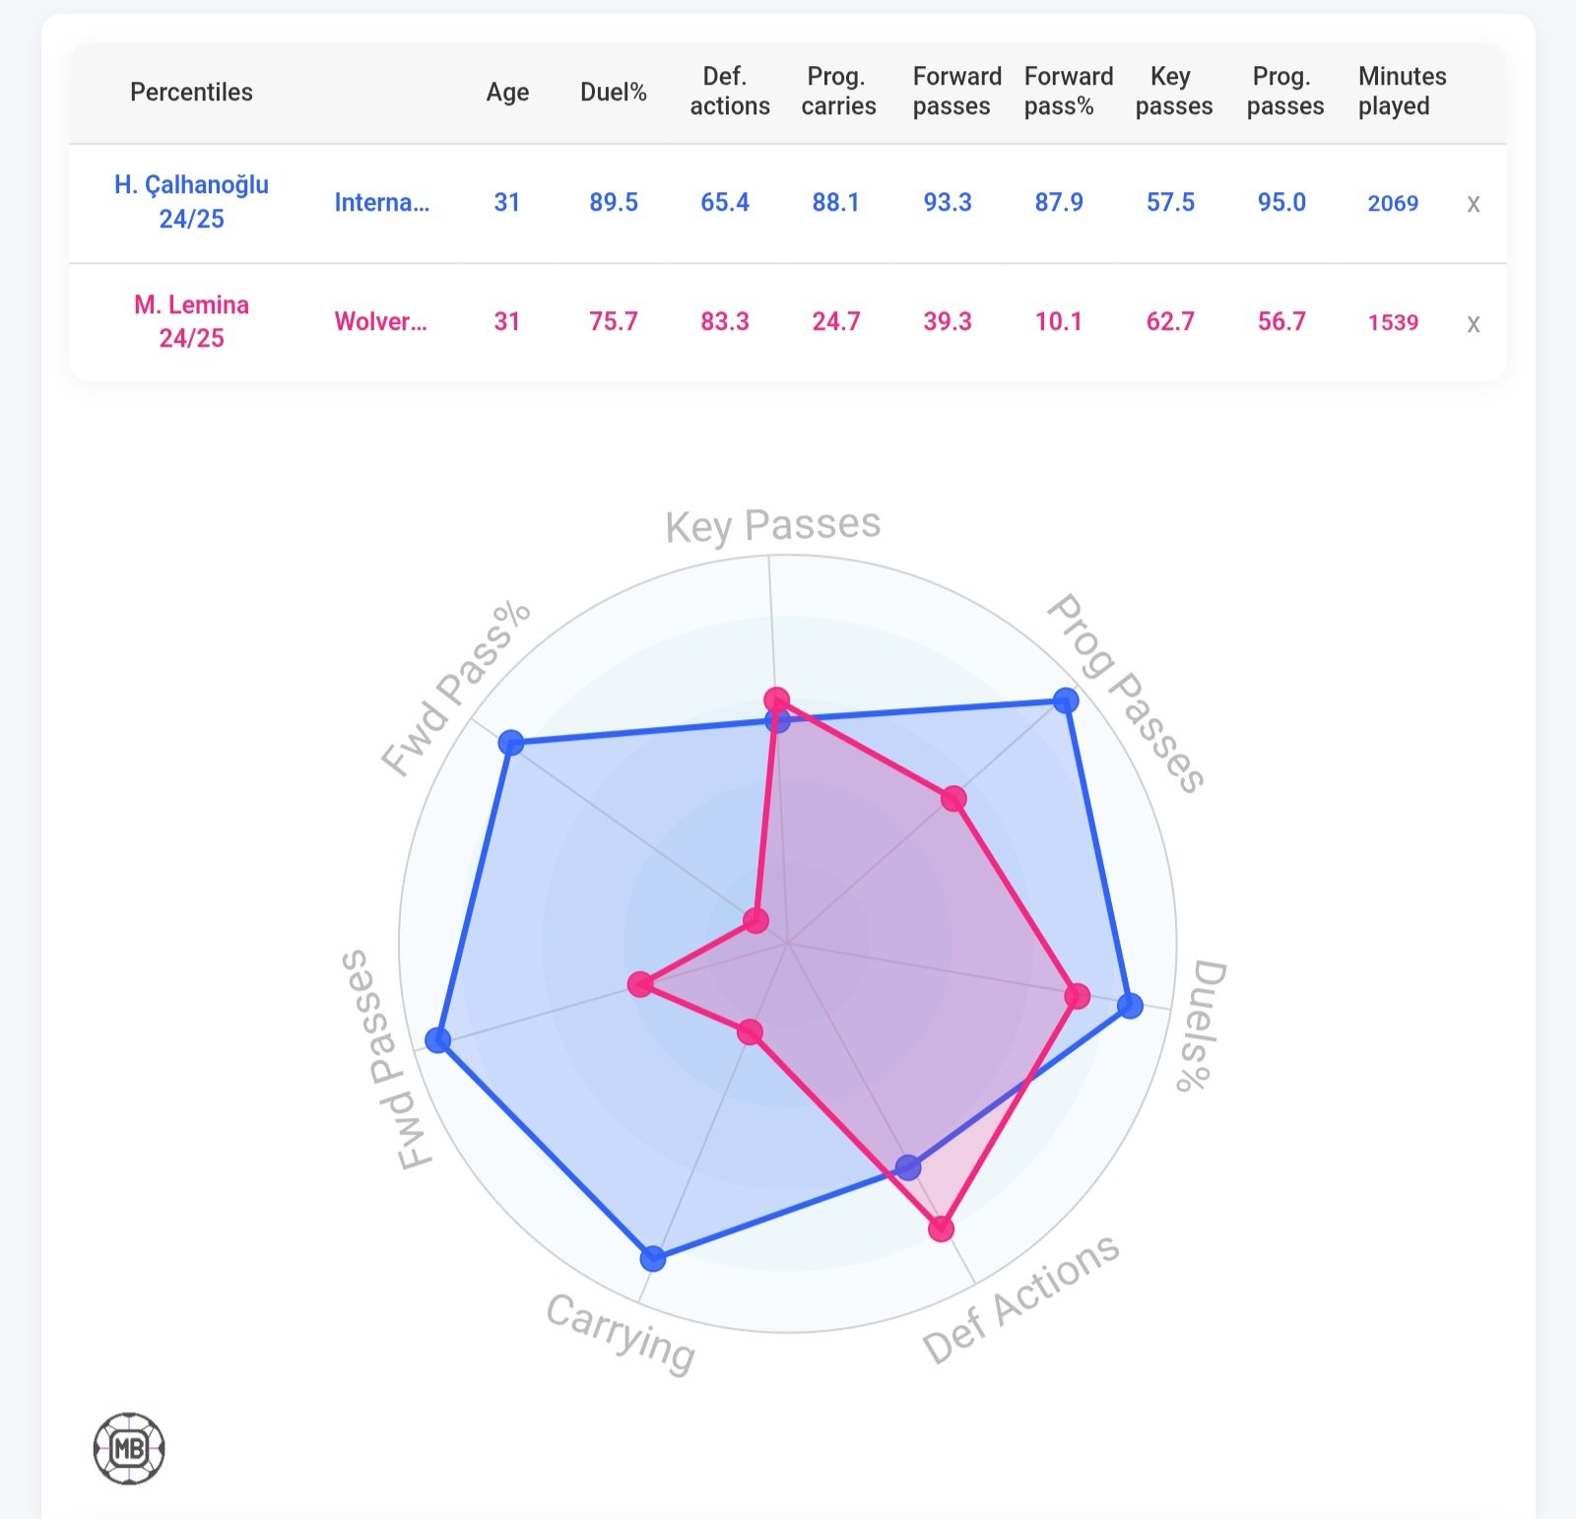
Task: Click the Key Passes axis label
Action: point(773,525)
